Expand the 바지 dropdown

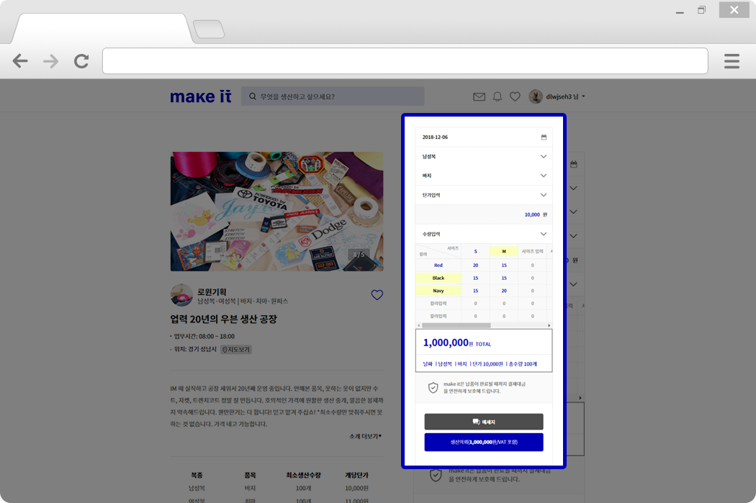484,176
